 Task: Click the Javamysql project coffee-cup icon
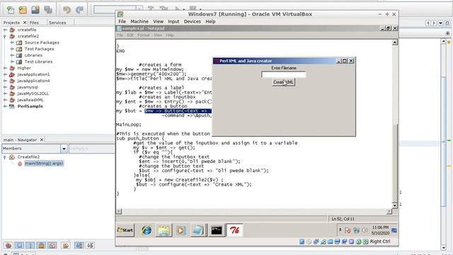tap(12, 87)
